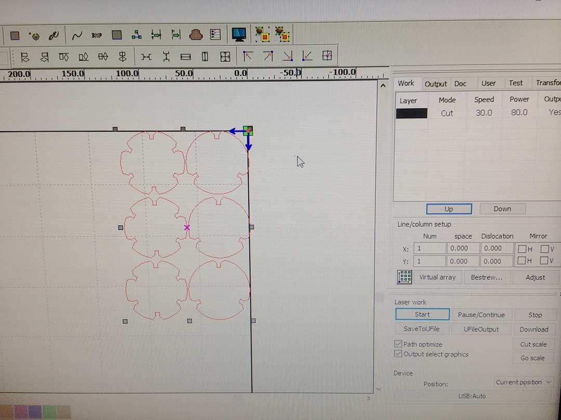Click the canvas scroll-down chevron arrow
561x420 pixels.
coord(379,389)
